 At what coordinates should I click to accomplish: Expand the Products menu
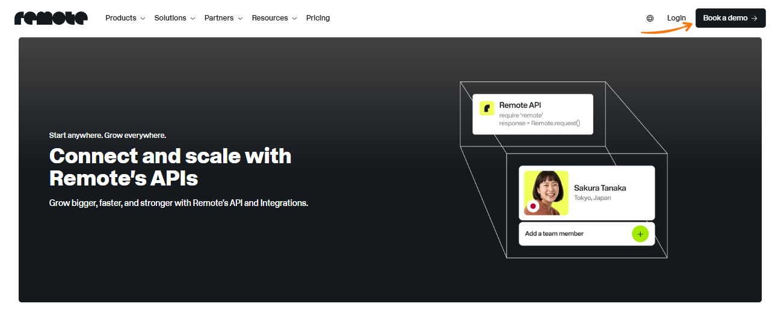coord(125,18)
